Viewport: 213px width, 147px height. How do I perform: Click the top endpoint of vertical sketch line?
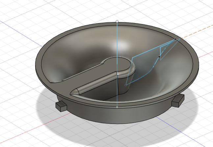[117, 21]
